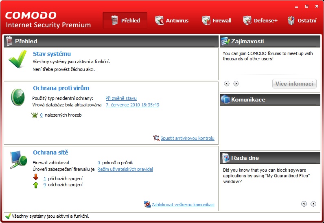Click the Firewall shield icon

click(206, 20)
